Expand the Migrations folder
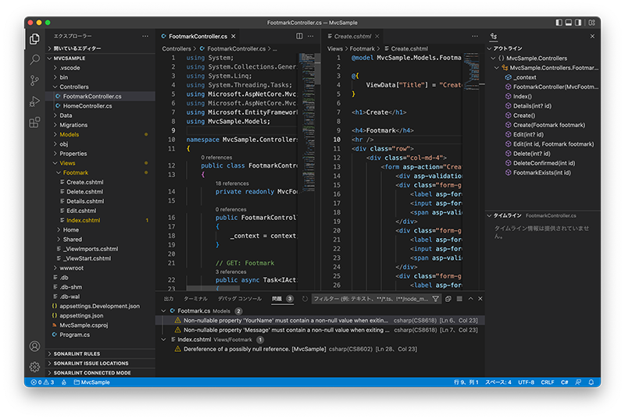This screenshot has height=419, width=625. click(73, 125)
